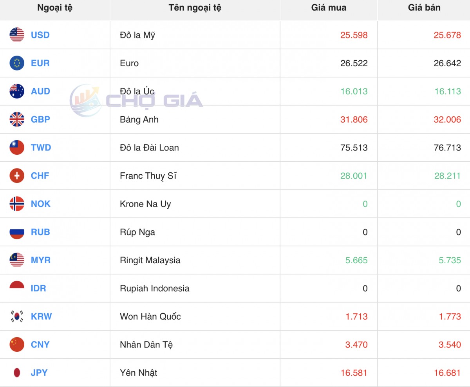This screenshot has width=470, height=387.
Task: Open the EUR currency link
Action: coord(40,63)
